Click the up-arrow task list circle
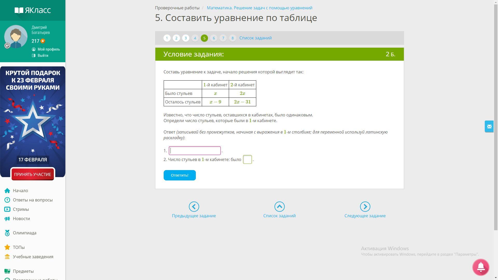Screen dimensions: 498x280 279,207
